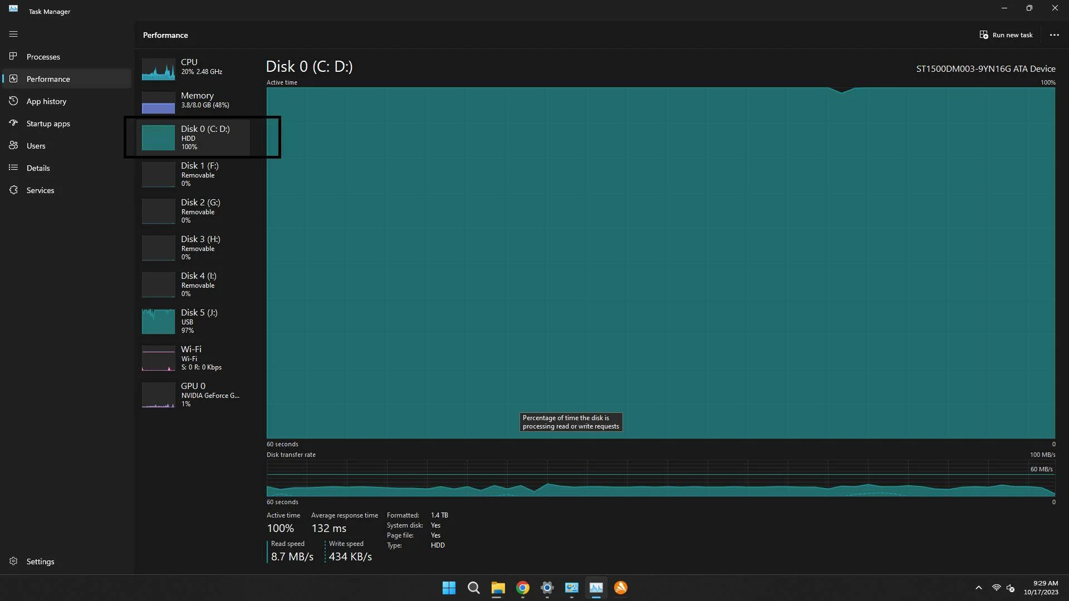Open Settings in the sidebar
Image resolution: width=1069 pixels, height=601 pixels.
[67, 561]
